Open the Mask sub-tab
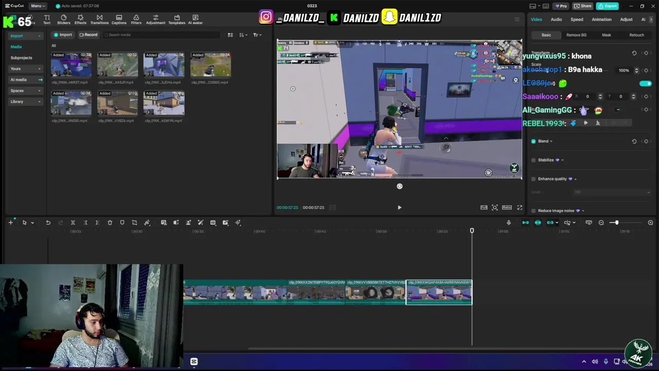This screenshot has width=659, height=371. pyautogui.click(x=606, y=35)
